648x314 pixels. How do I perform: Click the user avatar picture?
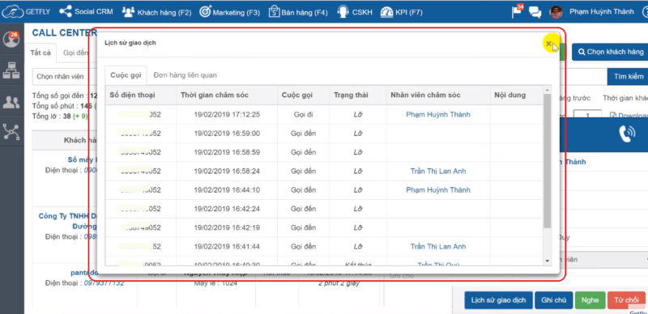click(556, 12)
